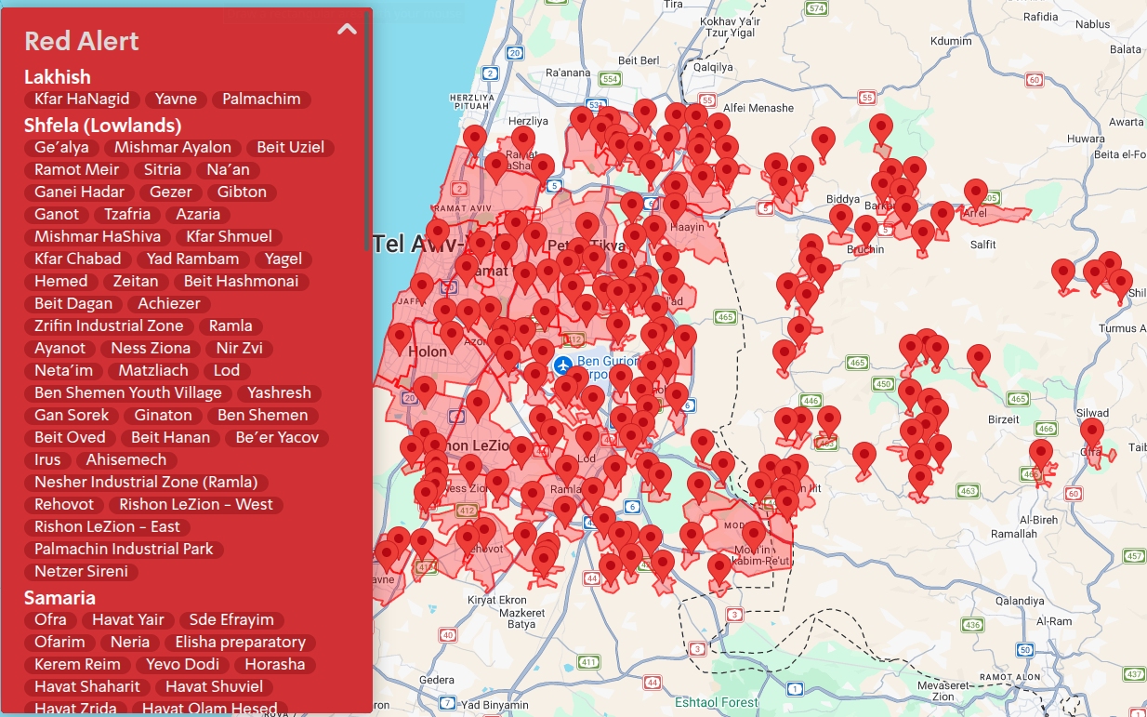Screen dimensions: 1147x717
Task: Click the alert pin above Bruchin
Action: point(866,231)
